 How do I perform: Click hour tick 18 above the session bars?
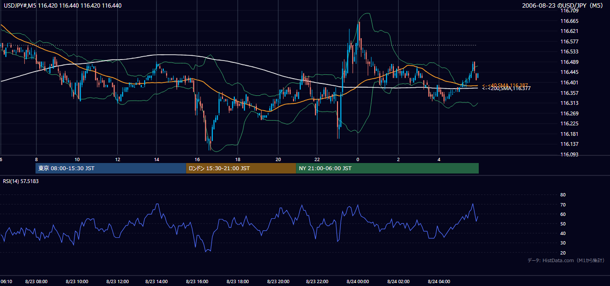(237, 159)
